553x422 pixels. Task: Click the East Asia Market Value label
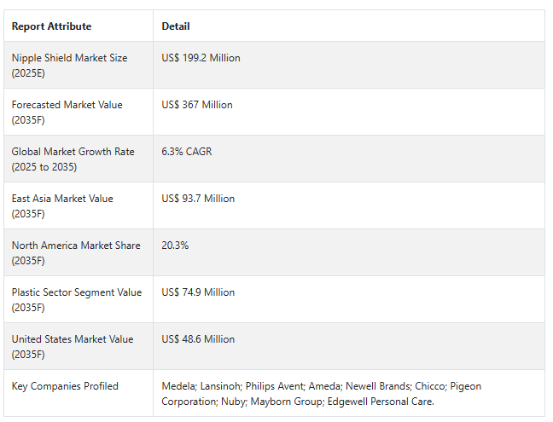tap(62, 205)
